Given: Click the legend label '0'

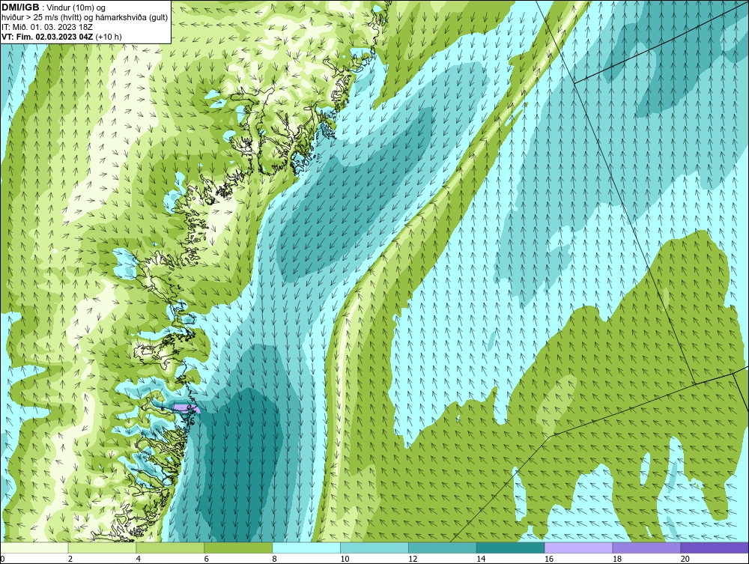Looking at the screenshot, I should (2, 559).
